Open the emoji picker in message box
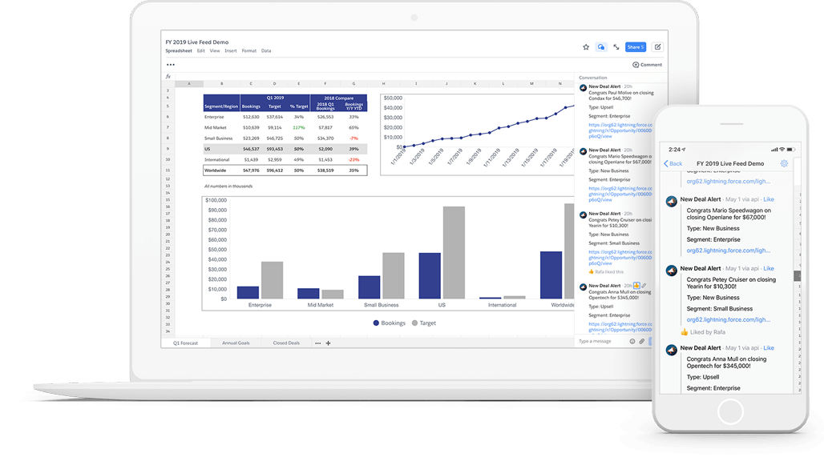The image size is (824, 473). click(x=632, y=341)
